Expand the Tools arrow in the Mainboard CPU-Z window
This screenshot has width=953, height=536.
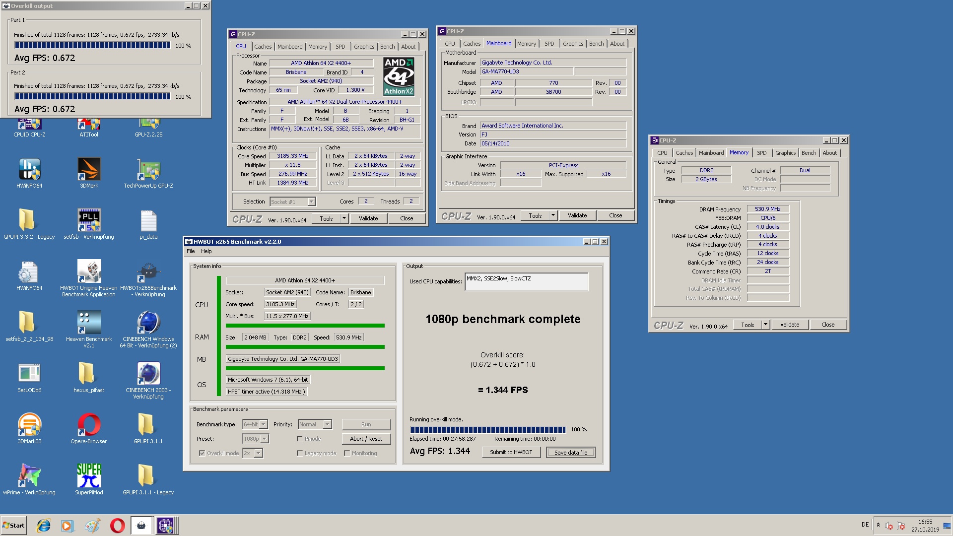pos(553,215)
